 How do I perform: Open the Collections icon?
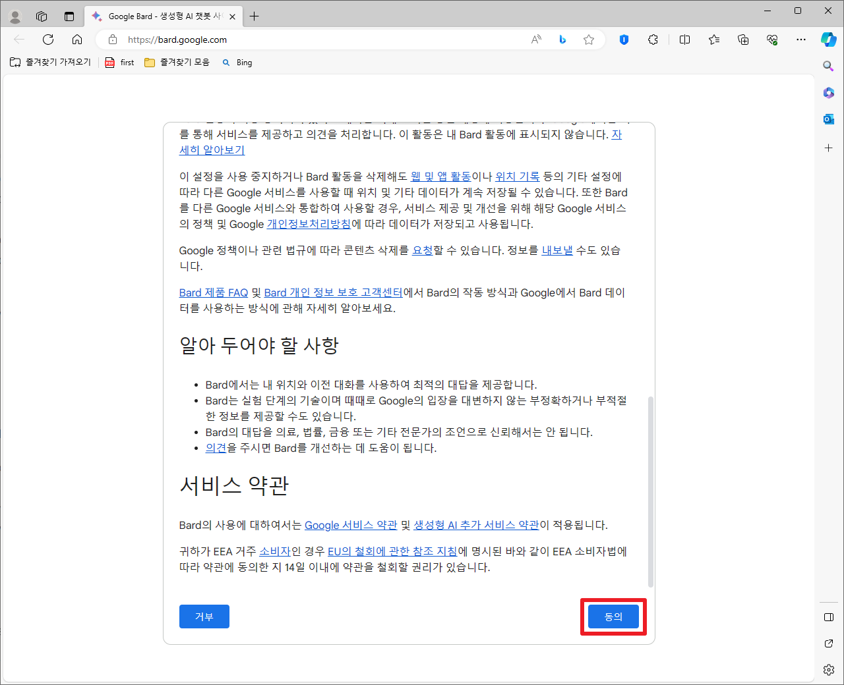743,40
